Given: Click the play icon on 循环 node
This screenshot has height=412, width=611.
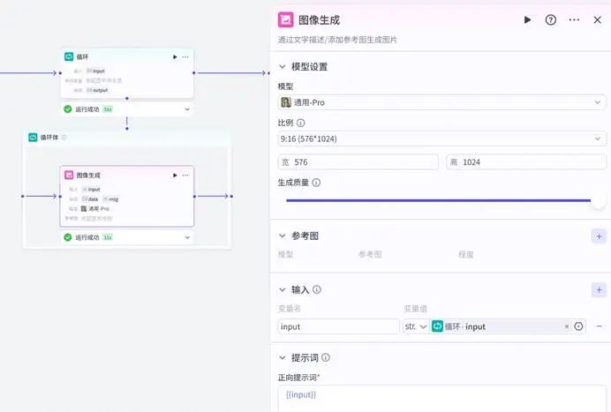Looking at the screenshot, I should [x=175, y=56].
